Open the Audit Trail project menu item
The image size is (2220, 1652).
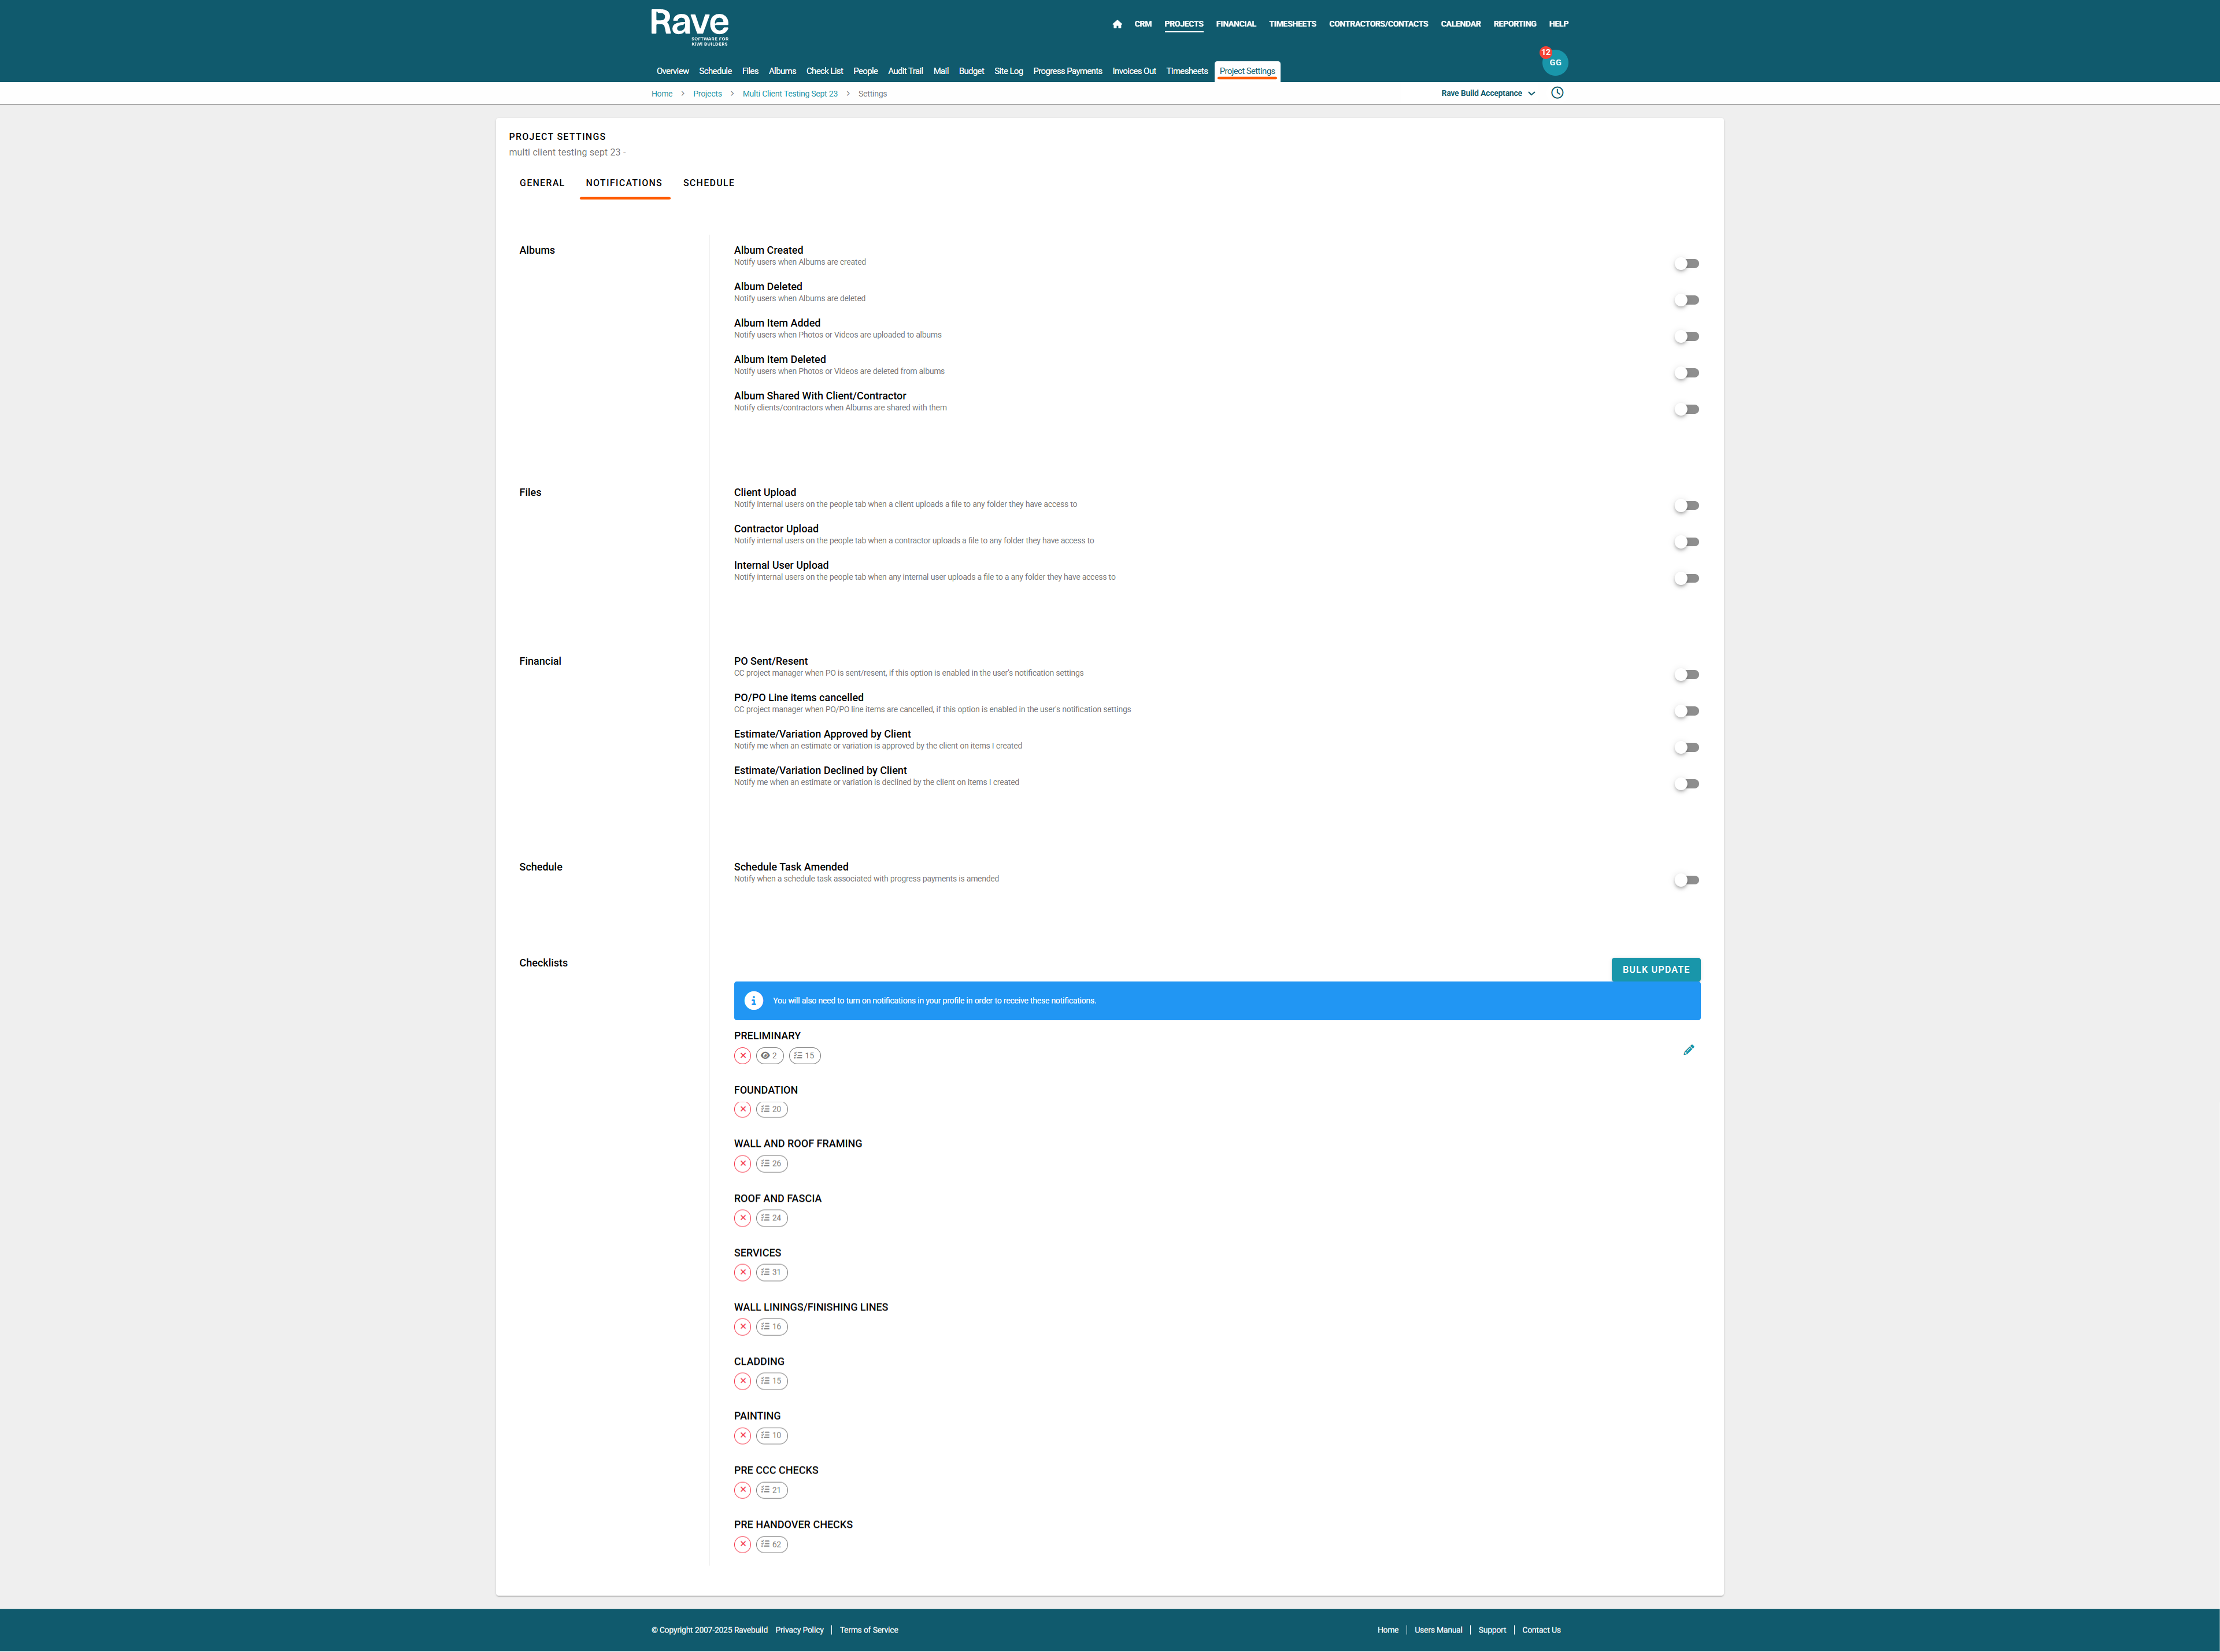[905, 71]
